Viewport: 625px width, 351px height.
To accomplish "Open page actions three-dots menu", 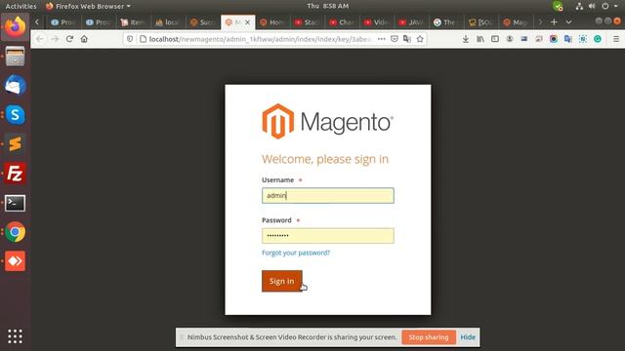I will [382, 39].
